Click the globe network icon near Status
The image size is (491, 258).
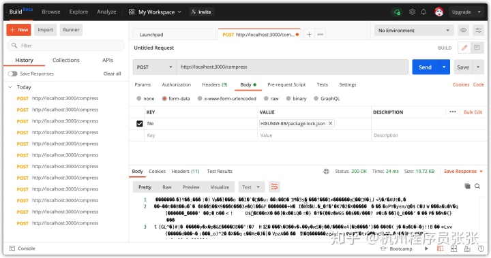(326, 171)
